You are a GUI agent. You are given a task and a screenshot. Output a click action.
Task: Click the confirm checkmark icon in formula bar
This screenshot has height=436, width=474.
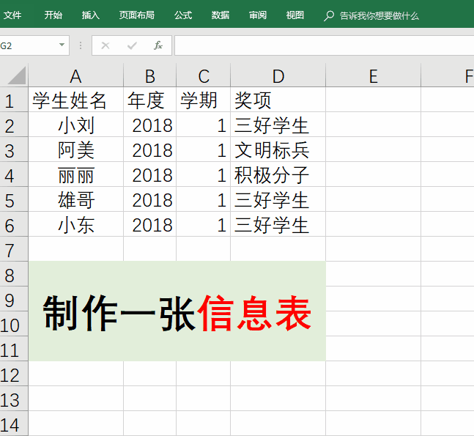132,45
